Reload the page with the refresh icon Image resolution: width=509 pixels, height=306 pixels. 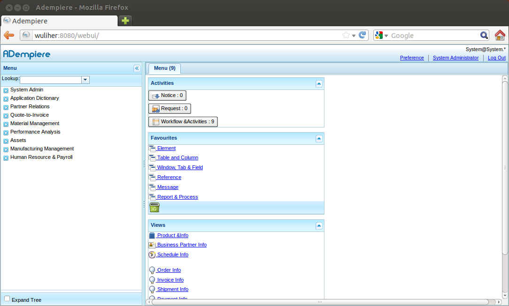(x=362, y=35)
